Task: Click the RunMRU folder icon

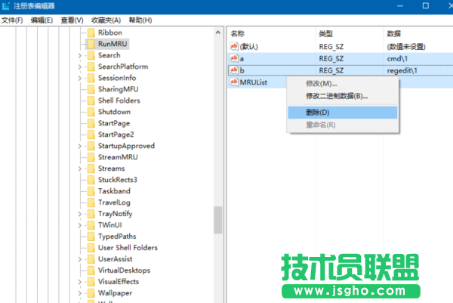Action: [x=91, y=44]
